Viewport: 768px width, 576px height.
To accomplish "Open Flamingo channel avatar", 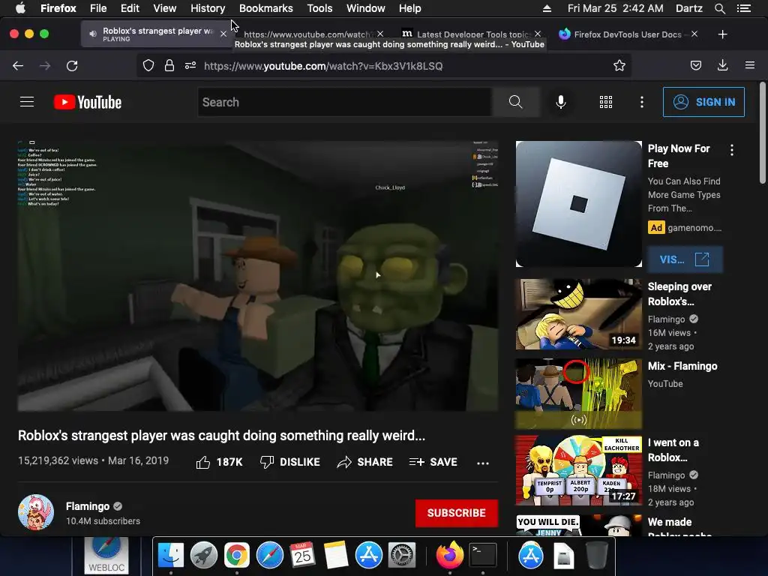I will pos(36,512).
